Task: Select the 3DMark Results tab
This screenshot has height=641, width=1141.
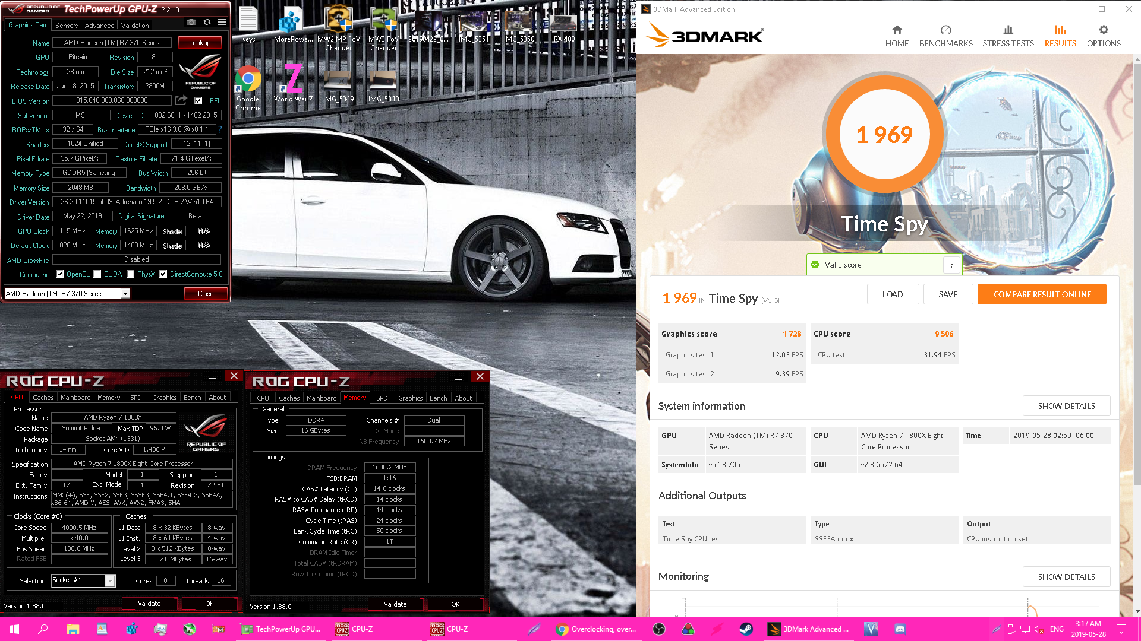Action: 1060,36
